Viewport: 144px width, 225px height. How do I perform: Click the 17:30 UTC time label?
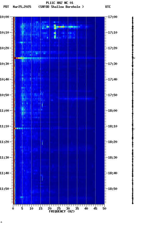(x=113, y=64)
